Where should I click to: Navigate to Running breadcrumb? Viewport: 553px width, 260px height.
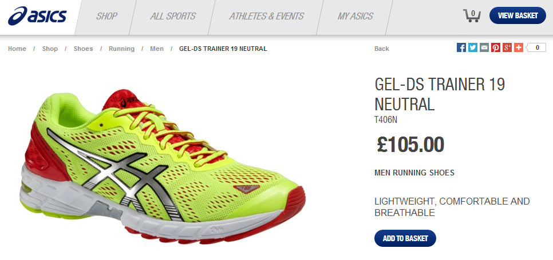click(121, 49)
